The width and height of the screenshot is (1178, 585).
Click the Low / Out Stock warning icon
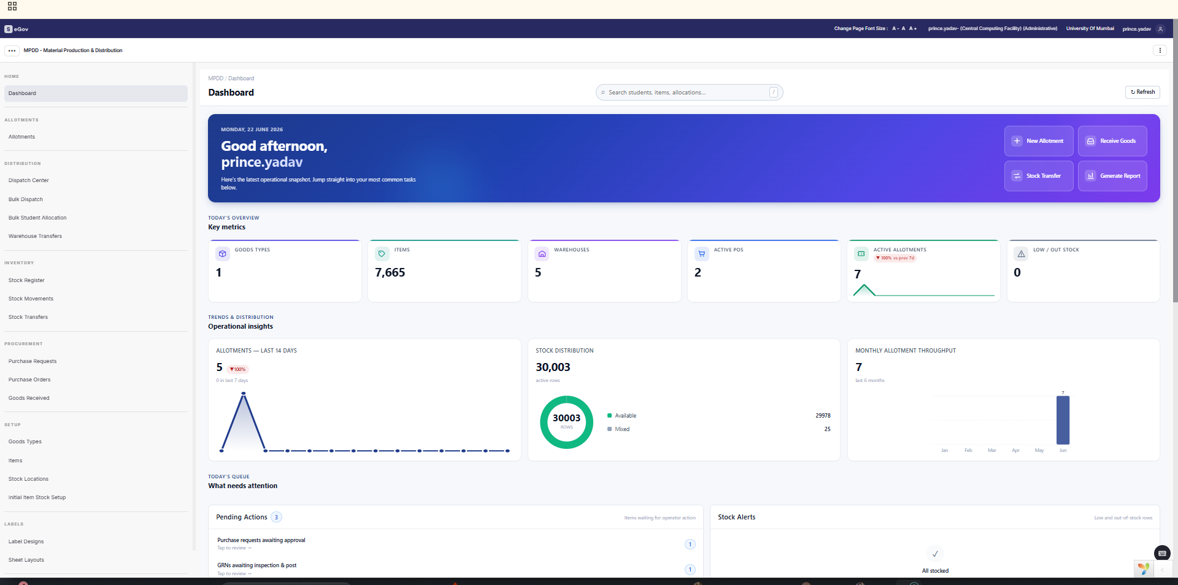(1021, 254)
